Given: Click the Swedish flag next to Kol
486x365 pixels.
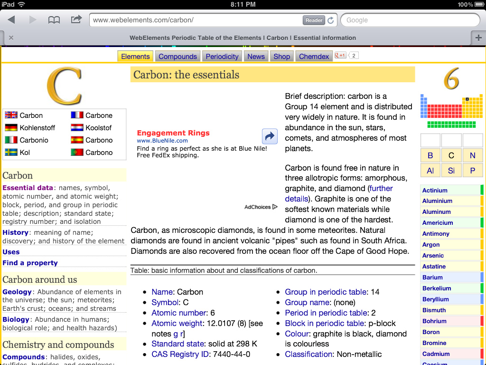Looking at the screenshot, I should pyautogui.click(x=11, y=152).
